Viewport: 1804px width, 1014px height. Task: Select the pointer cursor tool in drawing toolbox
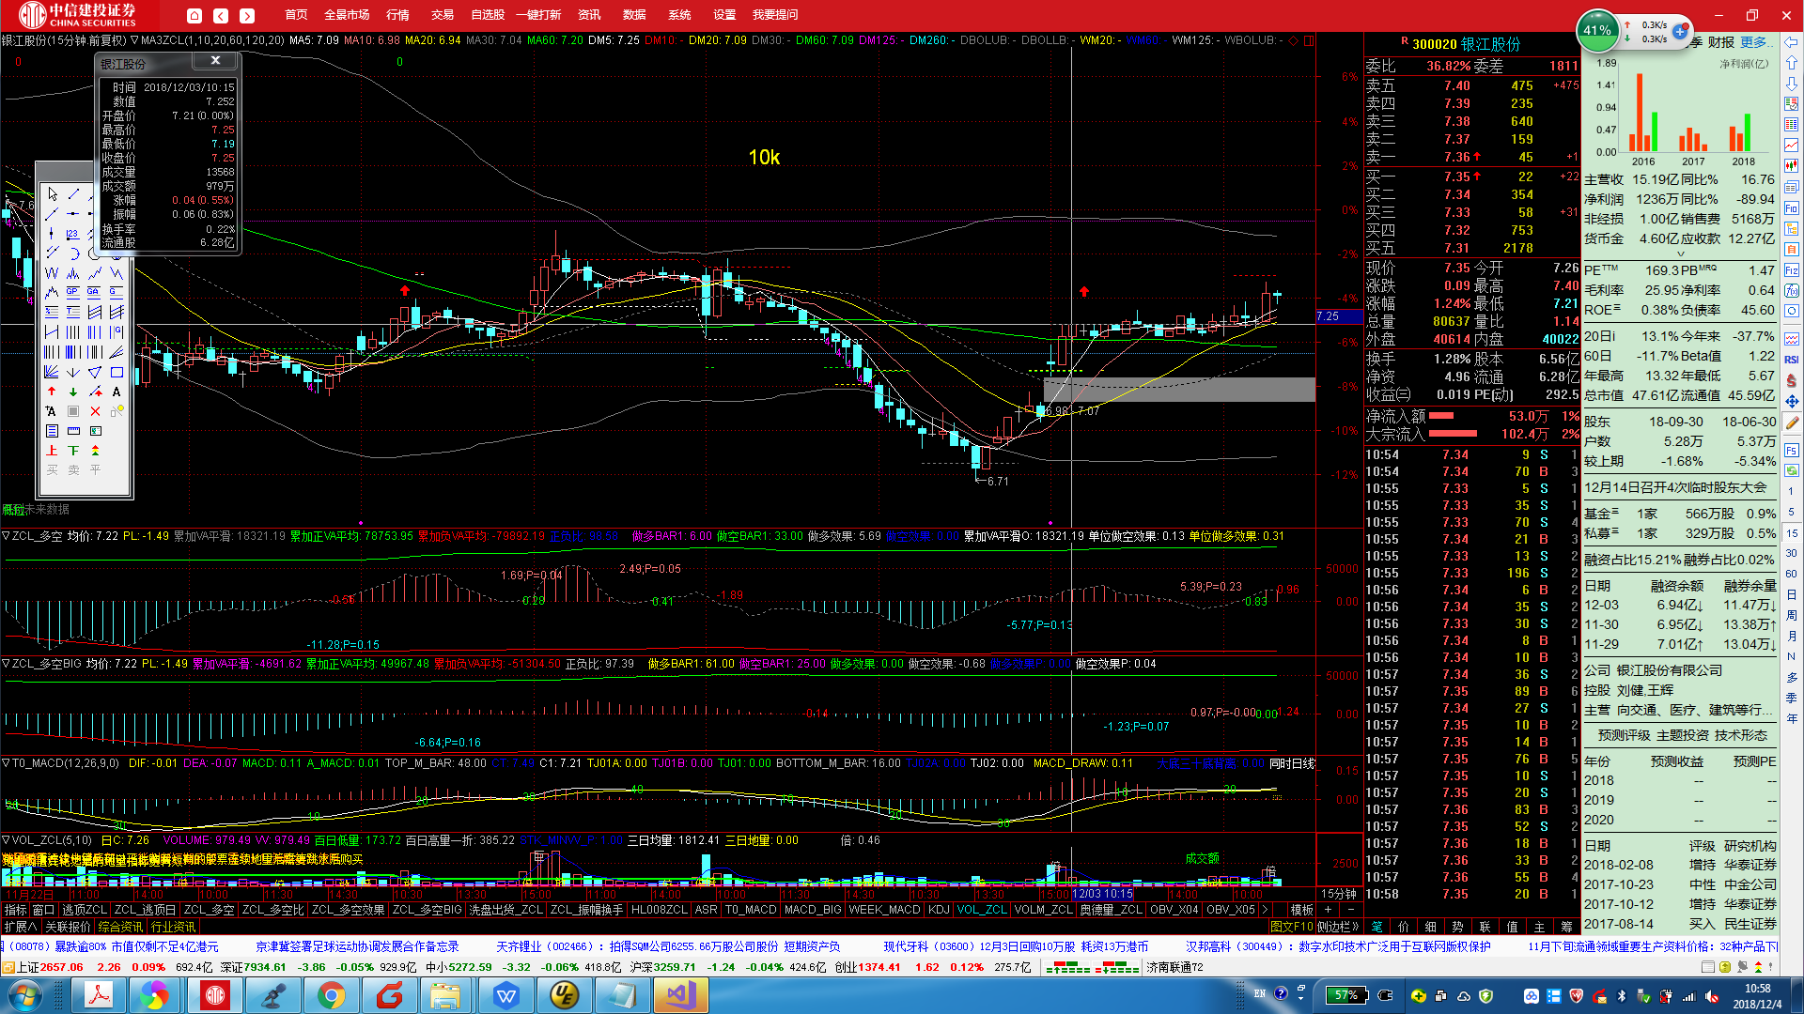[x=53, y=194]
